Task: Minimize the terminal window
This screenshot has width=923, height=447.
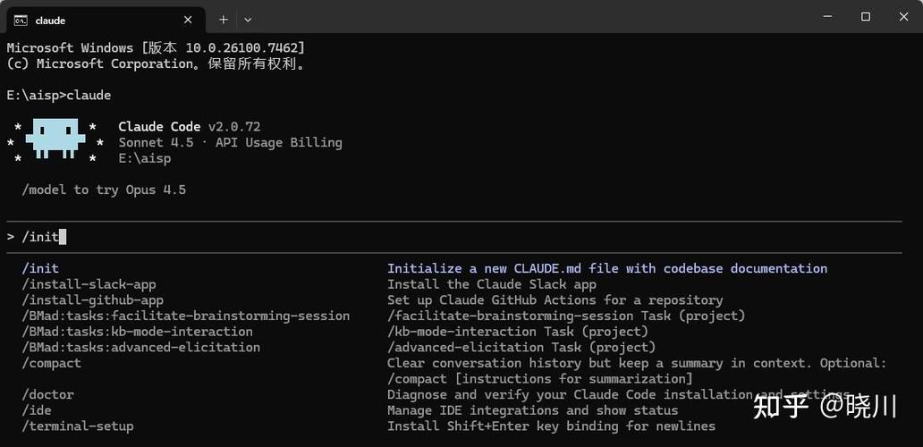Action: pos(827,17)
